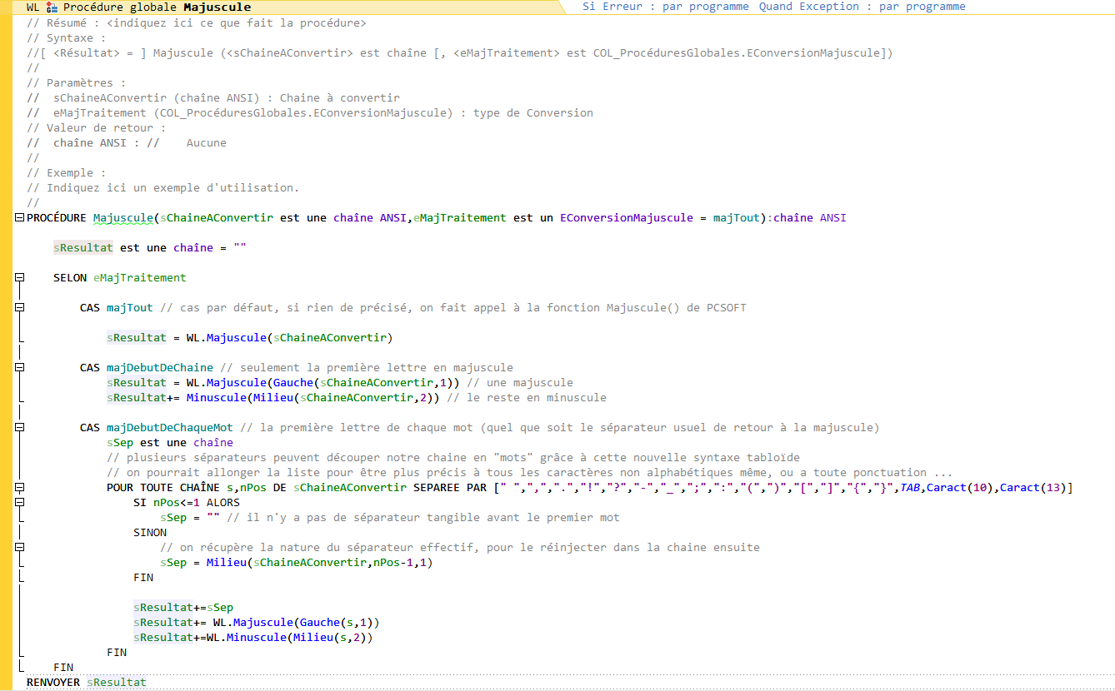Collapse the POUR TOUTE CHAÎNE loop
Screen dimensions: 1115x691
pyautogui.click(x=19, y=487)
